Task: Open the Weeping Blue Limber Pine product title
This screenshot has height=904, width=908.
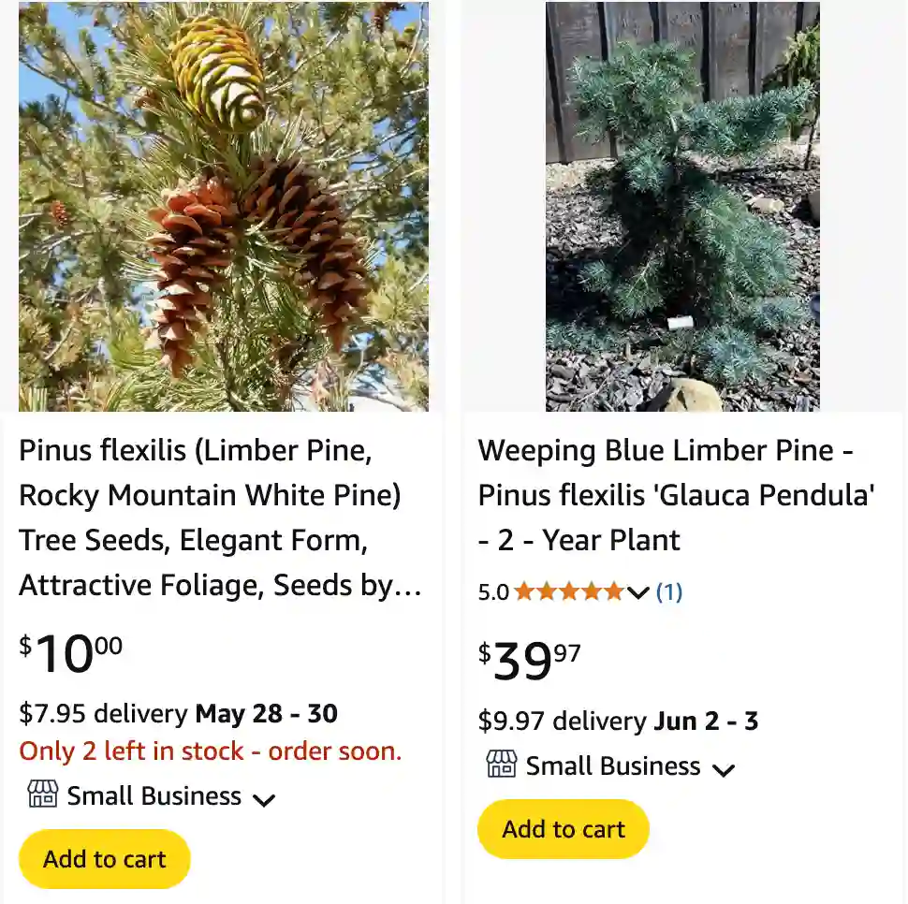Action: pyautogui.click(x=676, y=495)
